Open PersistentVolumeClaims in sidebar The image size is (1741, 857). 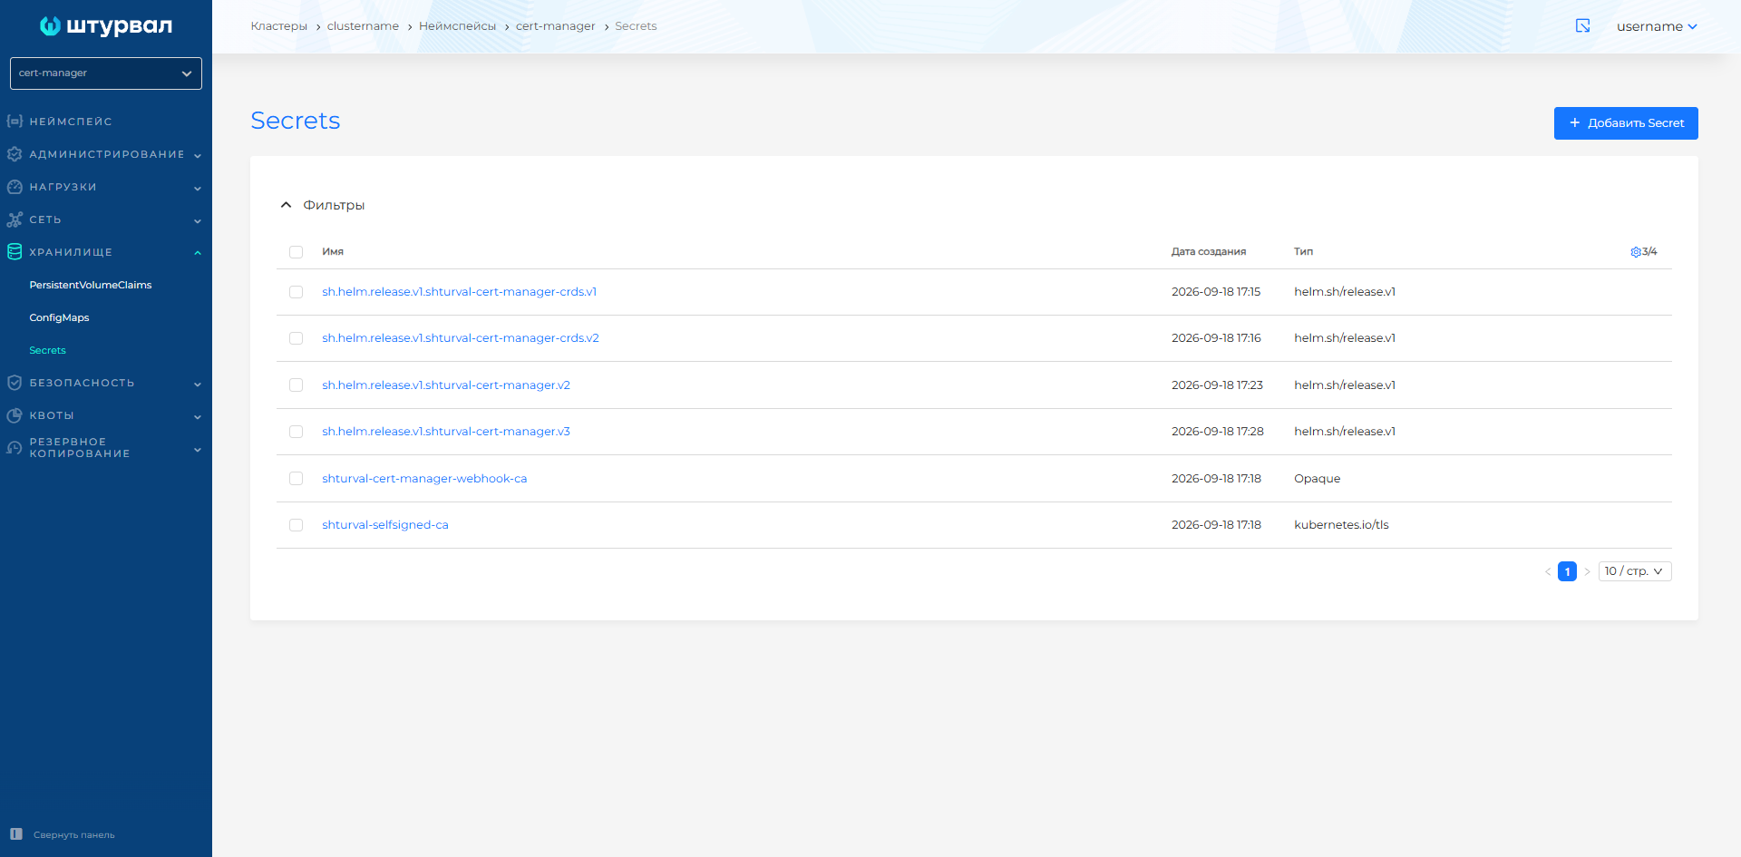(x=91, y=285)
